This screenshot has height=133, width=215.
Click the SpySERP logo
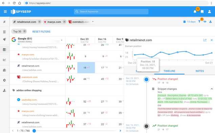pyautogui.click(x=21, y=11)
